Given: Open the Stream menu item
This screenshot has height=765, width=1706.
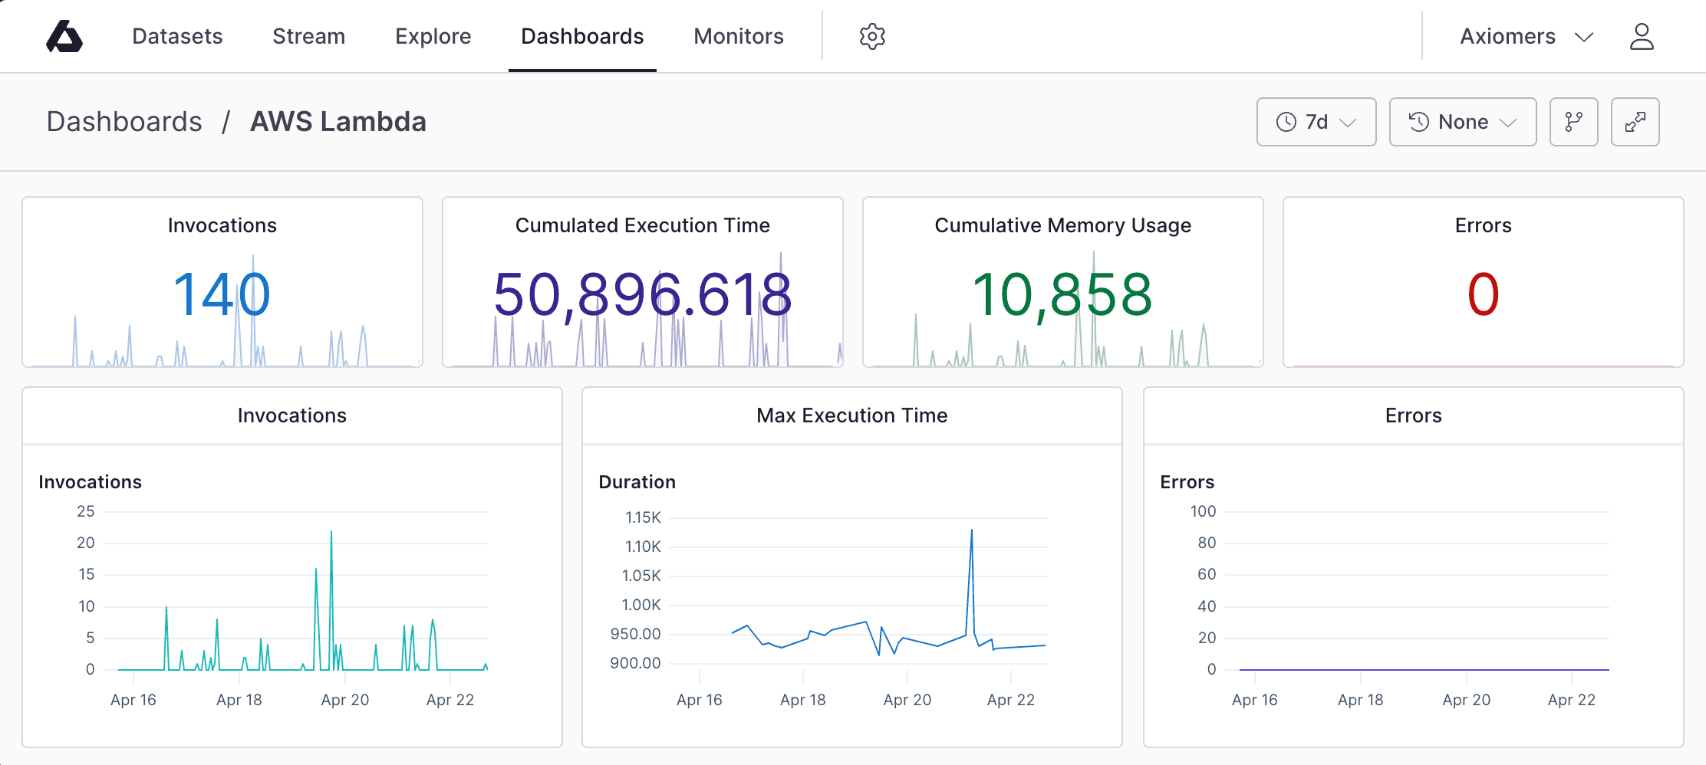Looking at the screenshot, I should 308,36.
